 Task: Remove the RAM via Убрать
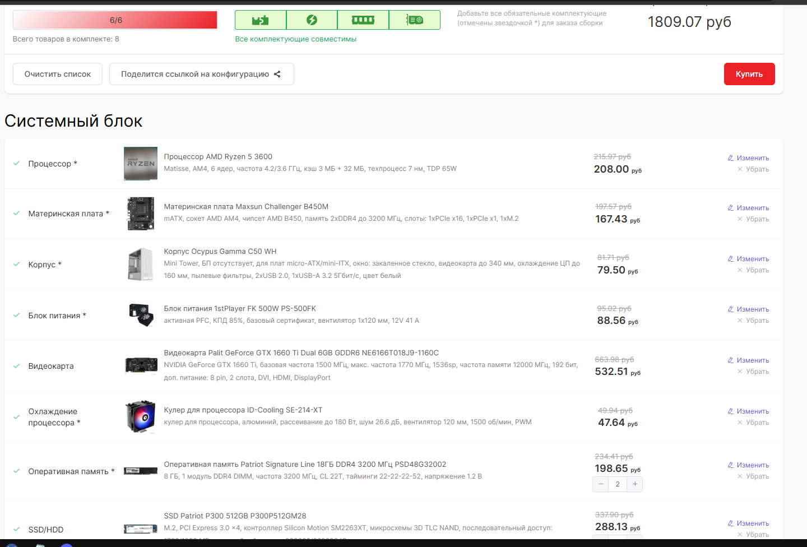(x=753, y=476)
